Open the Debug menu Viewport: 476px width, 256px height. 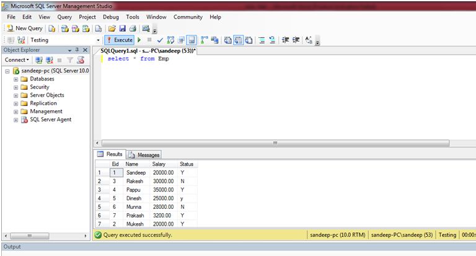coord(111,17)
